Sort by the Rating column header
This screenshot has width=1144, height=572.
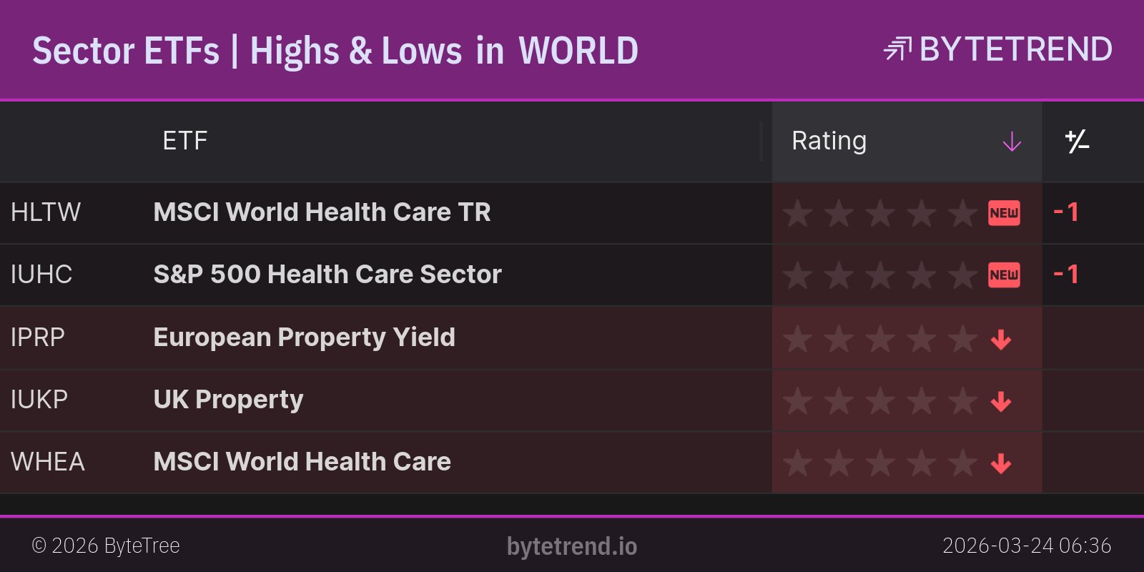[829, 141]
